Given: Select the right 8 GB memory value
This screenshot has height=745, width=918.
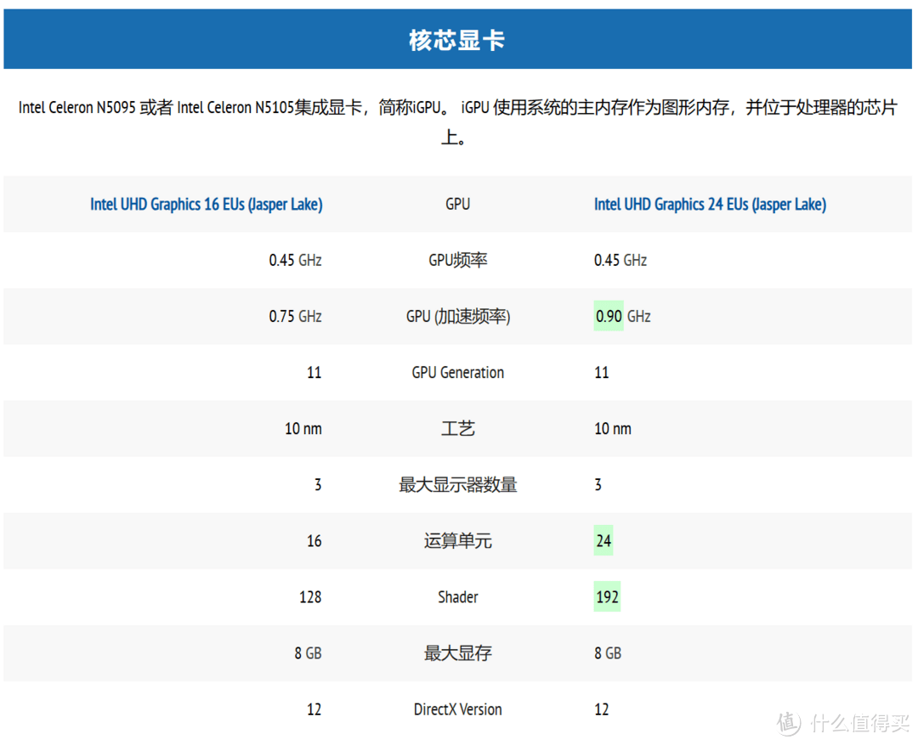Looking at the screenshot, I should [608, 653].
